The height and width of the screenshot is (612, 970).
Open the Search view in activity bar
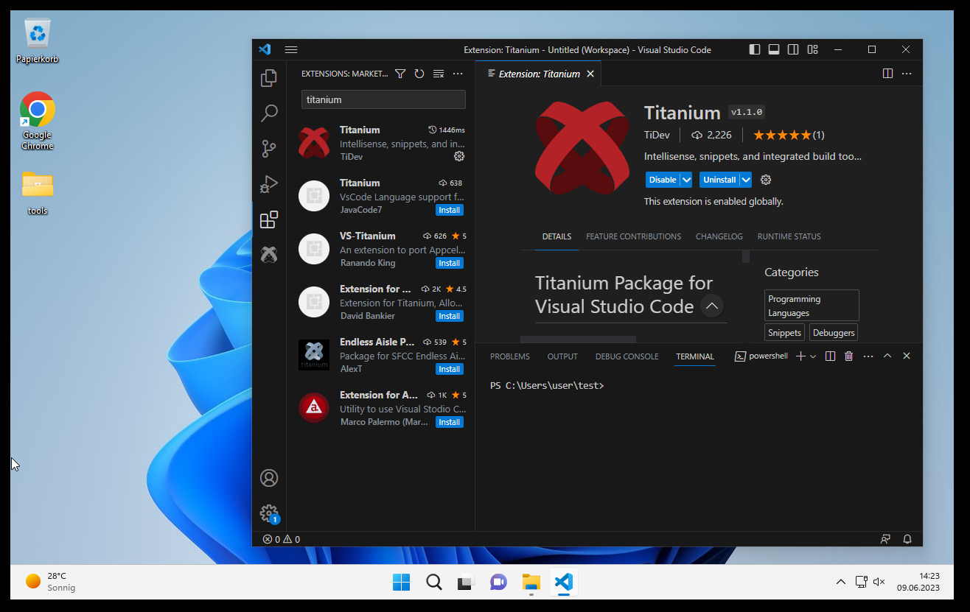pyautogui.click(x=269, y=113)
